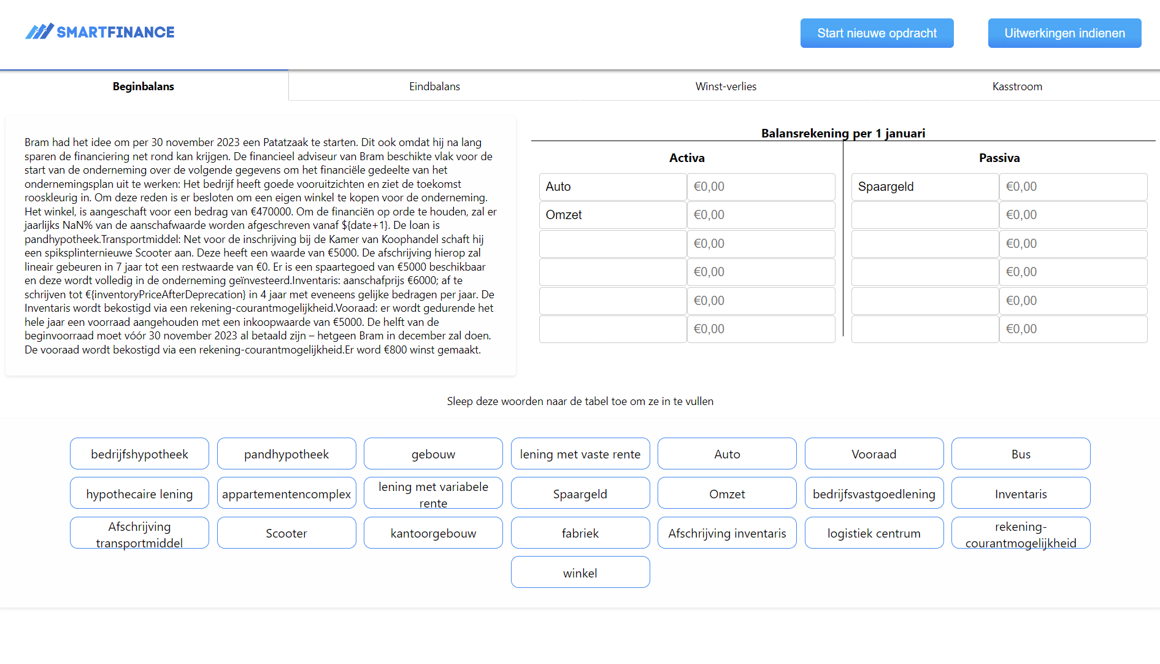Screen dimensions: 1160x664
Task: Switch to the Eindbalans tab
Action: (434, 86)
